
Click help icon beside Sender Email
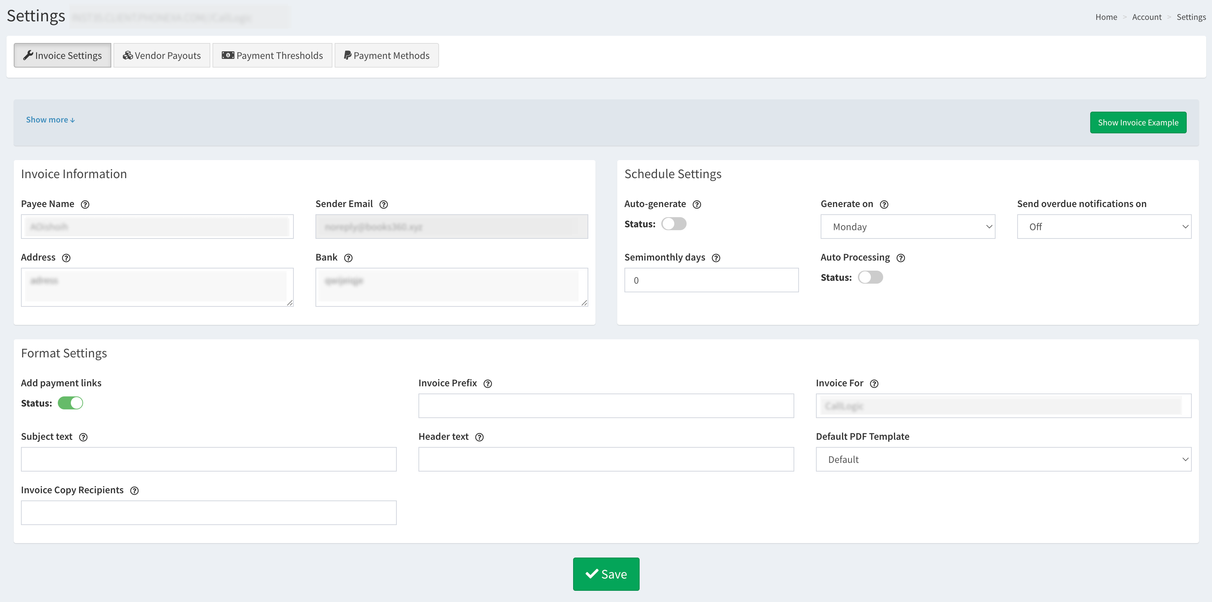click(383, 205)
